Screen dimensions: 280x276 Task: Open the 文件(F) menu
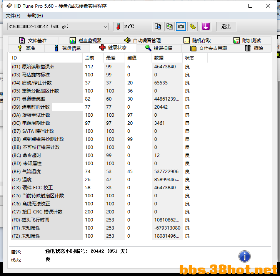[x=13, y=16]
